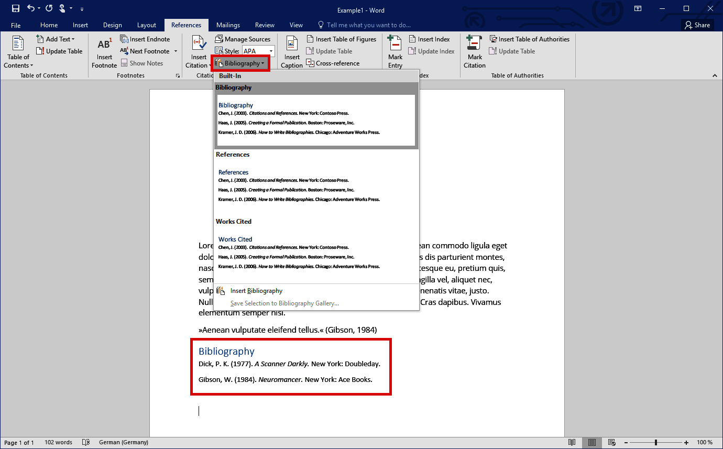Expand the Add Text dropdown
Viewport: 723px width, 449px height.
point(56,39)
